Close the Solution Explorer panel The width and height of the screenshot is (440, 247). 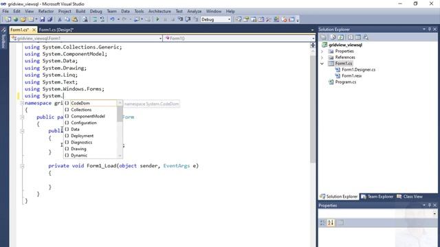[435, 29]
